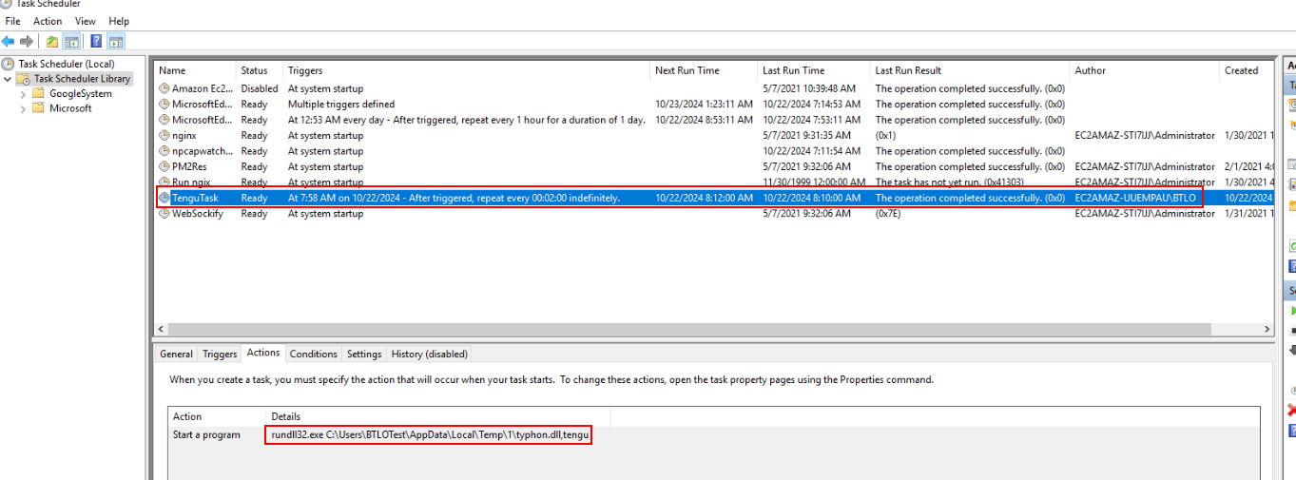Sort by the Status column header
Screen dimensions: 1296x480
260,70
